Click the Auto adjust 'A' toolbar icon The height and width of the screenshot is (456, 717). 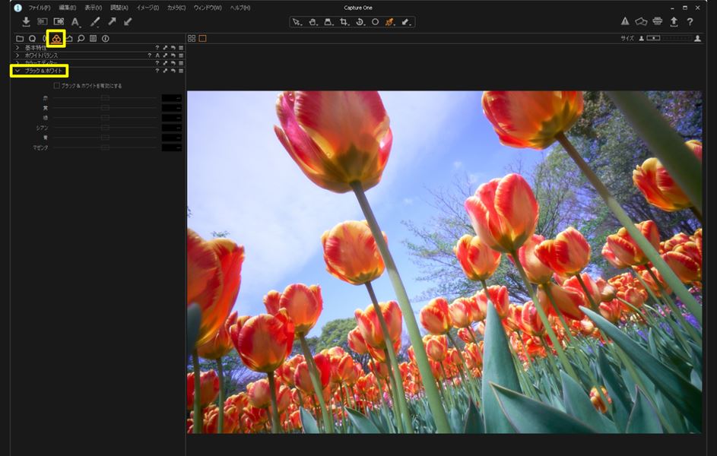pos(75,22)
